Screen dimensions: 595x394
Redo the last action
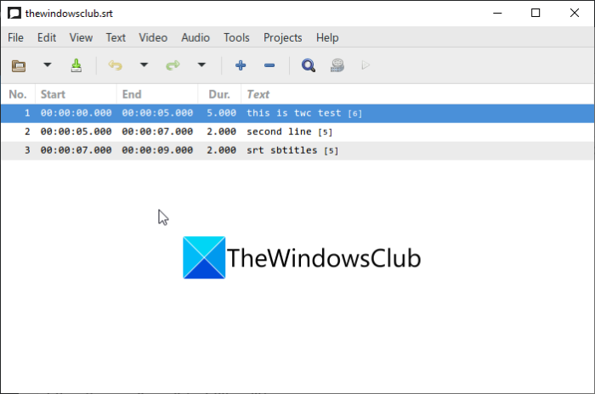click(x=173, y=65)
